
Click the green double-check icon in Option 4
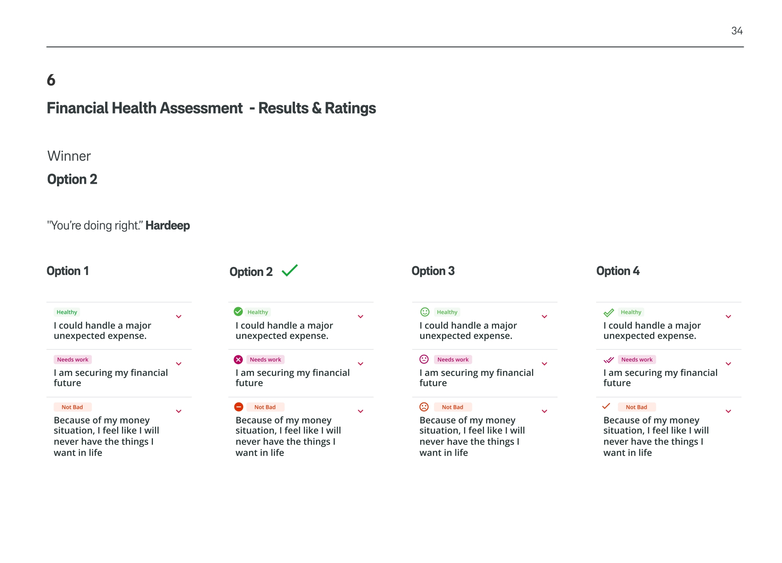pos(609,312)
